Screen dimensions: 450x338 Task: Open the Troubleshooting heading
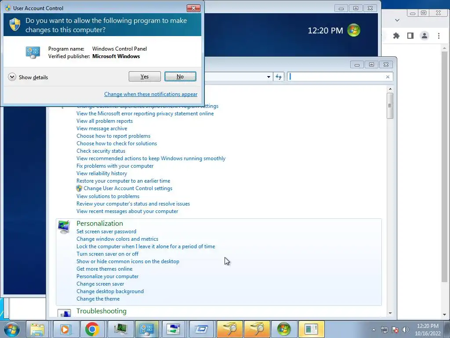(x=102, y=311)
